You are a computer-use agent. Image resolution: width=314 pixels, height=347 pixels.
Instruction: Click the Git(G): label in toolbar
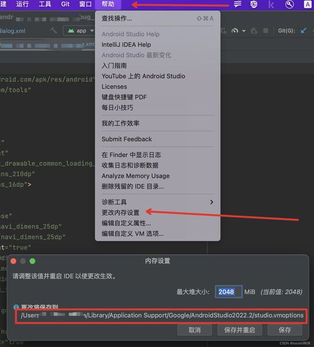point(286,31)
